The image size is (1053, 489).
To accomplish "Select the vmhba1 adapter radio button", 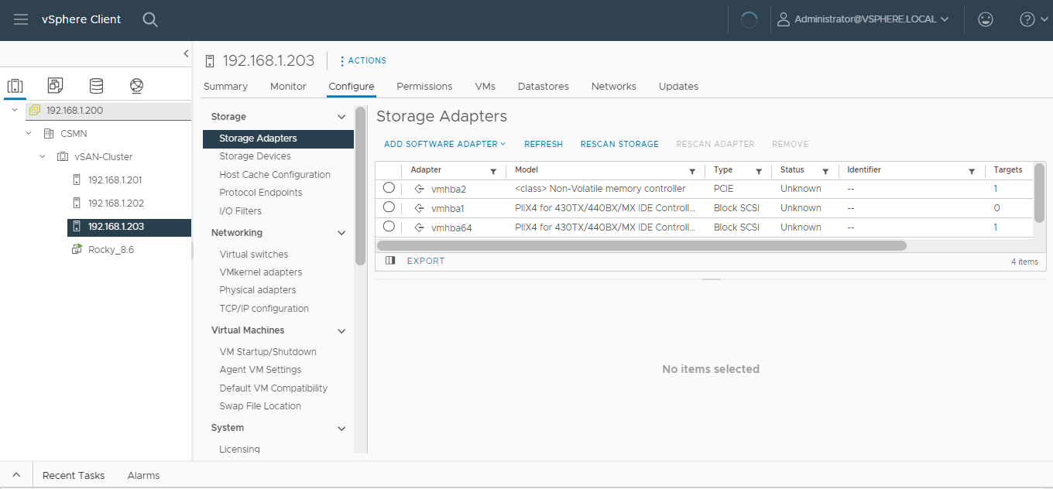I will pyautogui.click(x=389, y=207).
